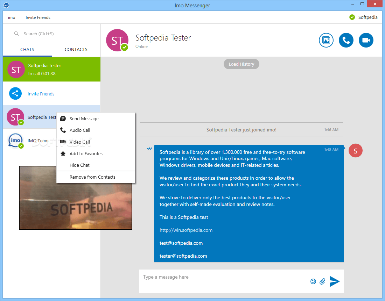385x301 pixels.
Task: Click the search magnifier icon
Action: click(x=16, y=34)
